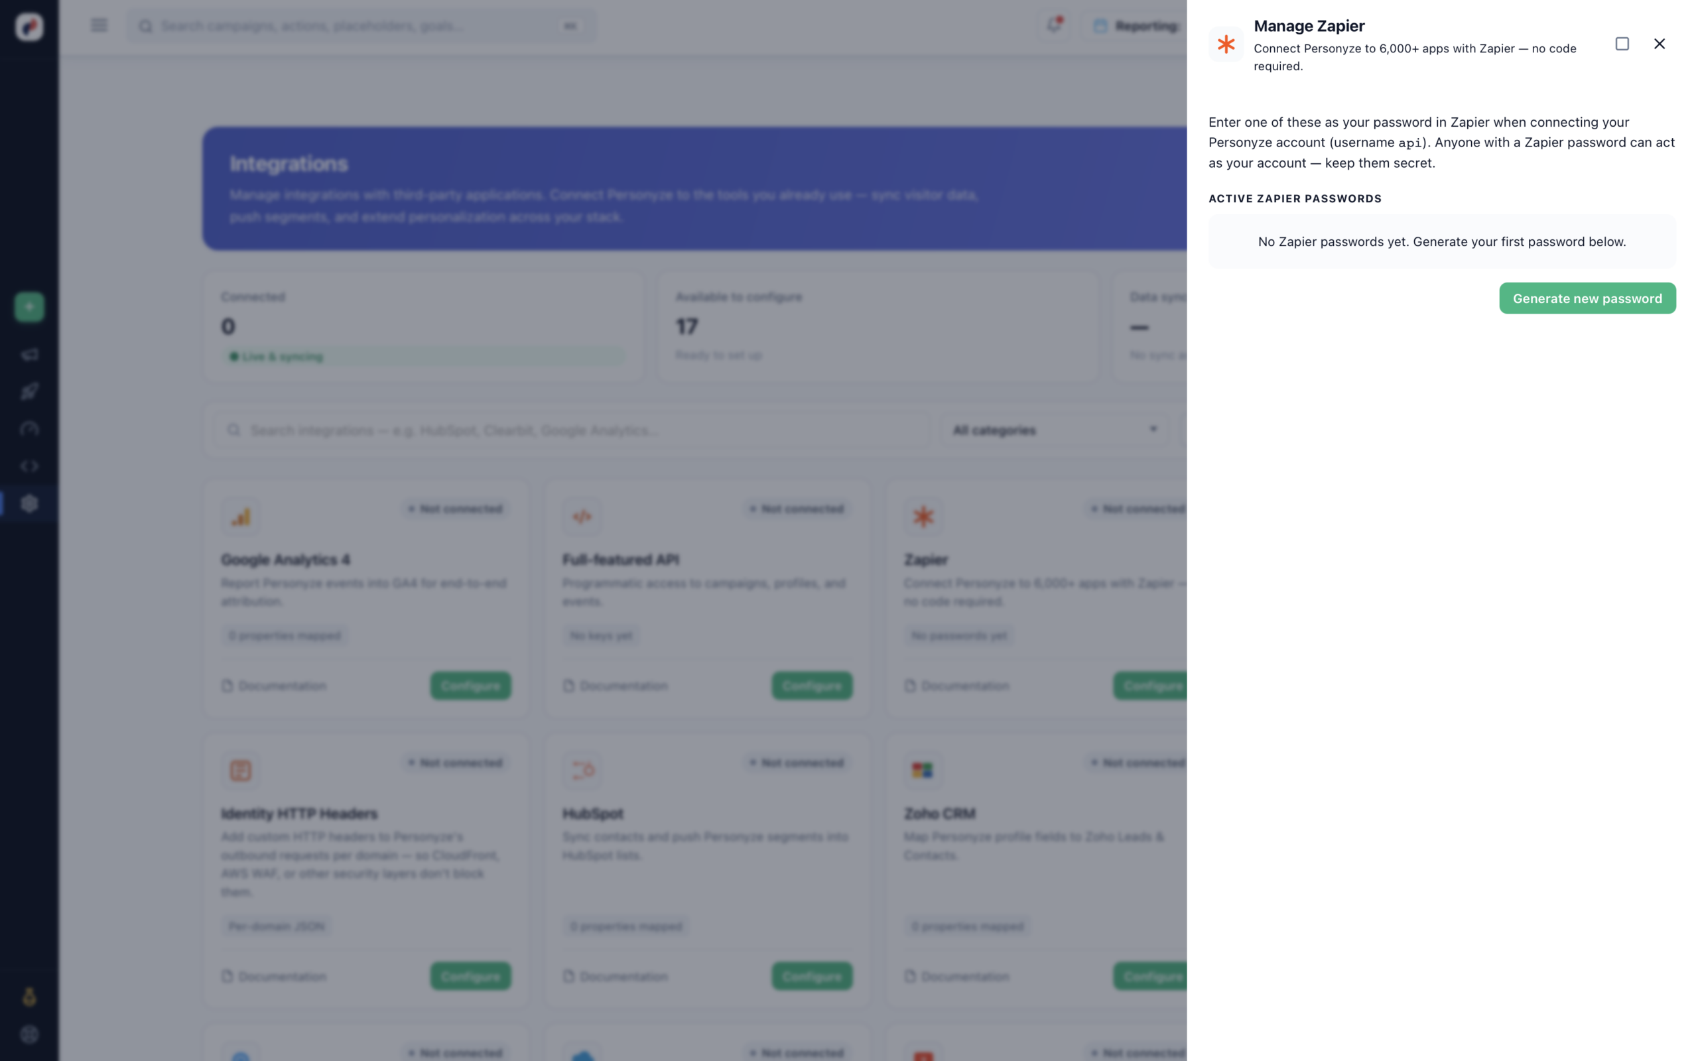Select the settings gear icon in sidebar
1698x1061 pixels.
[29, 503]
